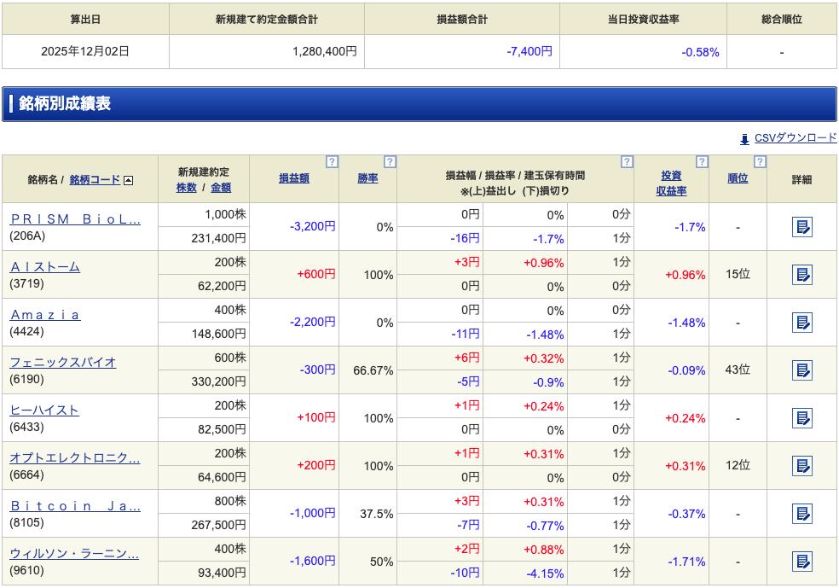Click help icon in 損益幅 column header

pos(627,161)
